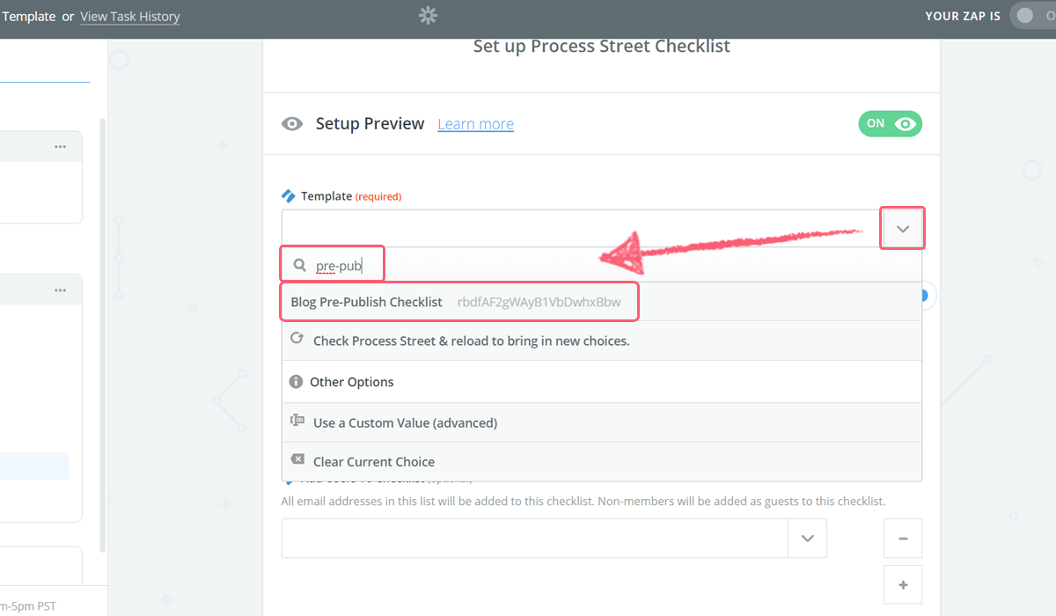Expand the Add Users email dropdown
This screenshot has height=616, width=1056.
pyautogui.click(x=807, y=538)
